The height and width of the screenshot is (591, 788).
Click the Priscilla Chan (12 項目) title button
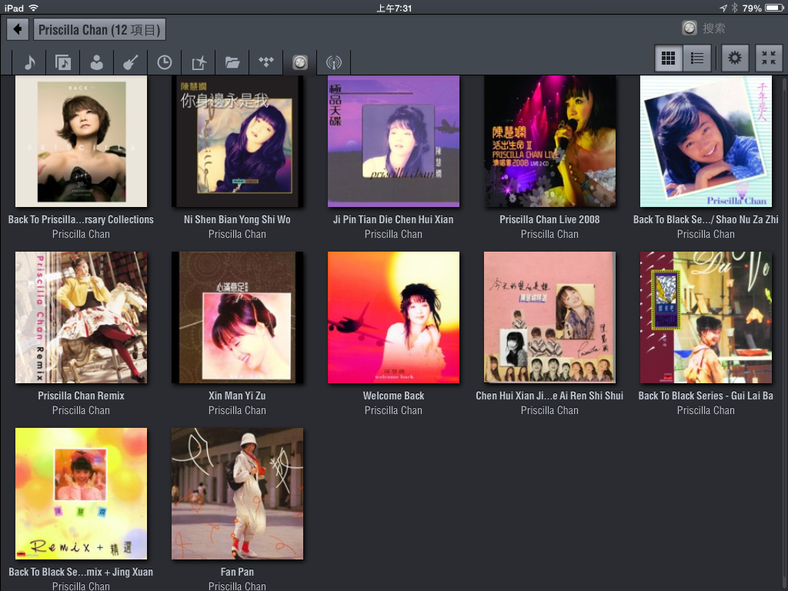coord(99,30)
